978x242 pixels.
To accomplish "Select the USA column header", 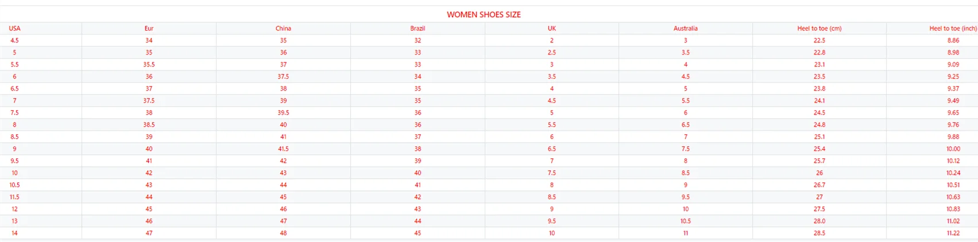I will click(x=14, y=28).
